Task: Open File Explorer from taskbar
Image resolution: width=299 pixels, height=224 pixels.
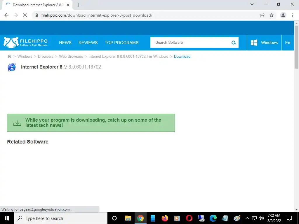Action: pos(128,218)
